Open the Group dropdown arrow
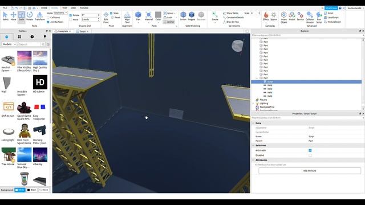 (175, 13)
